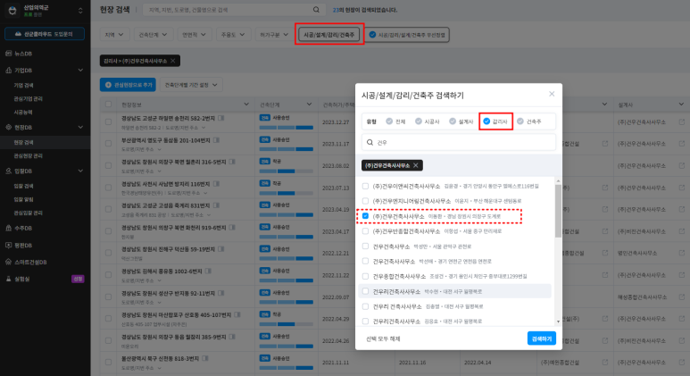Open side panel icon beside 풍유동 1002-6번지

coord(209,272)
